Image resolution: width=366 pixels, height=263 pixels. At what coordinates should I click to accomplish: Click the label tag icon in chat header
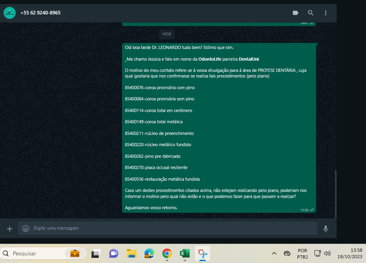point(296,13)
